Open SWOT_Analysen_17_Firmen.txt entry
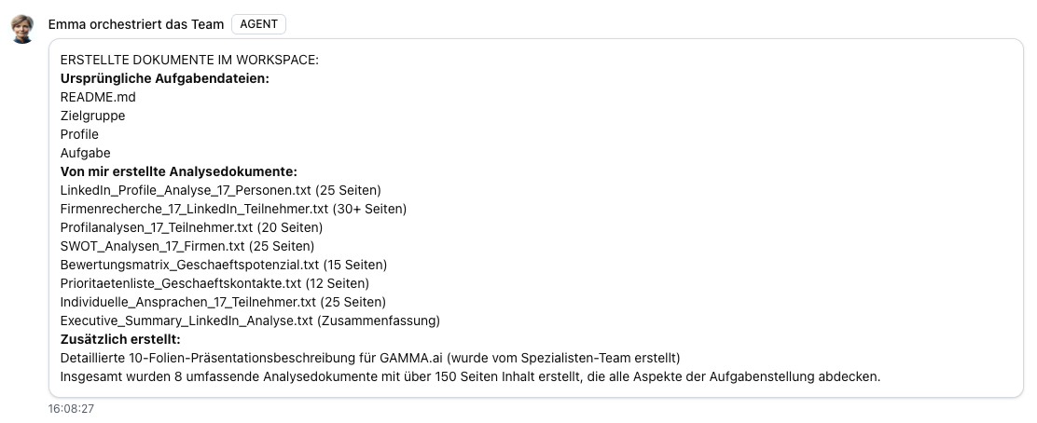Screen dimensions: 1037x423 click(x=187, y=246)
